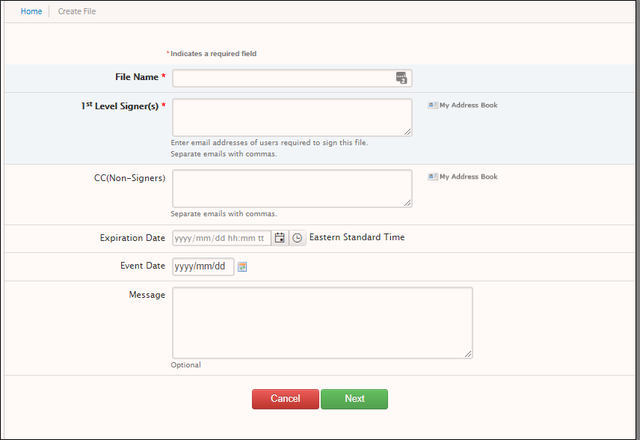Click the password manager icon in File Name
Image resolution: width=640 pixels, height=440 pixels.
401,78
